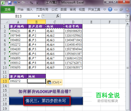The height and width of the screenshot is (111, 131).
Task: Click the Redo icon
Action: pyautogui.click(x=23, y=3)
